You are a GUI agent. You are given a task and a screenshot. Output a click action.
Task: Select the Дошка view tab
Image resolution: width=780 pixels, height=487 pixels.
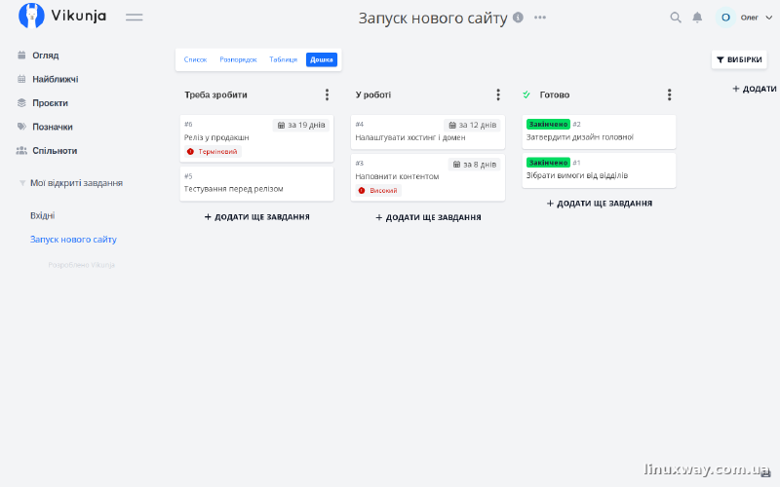[x=322, y=59]
